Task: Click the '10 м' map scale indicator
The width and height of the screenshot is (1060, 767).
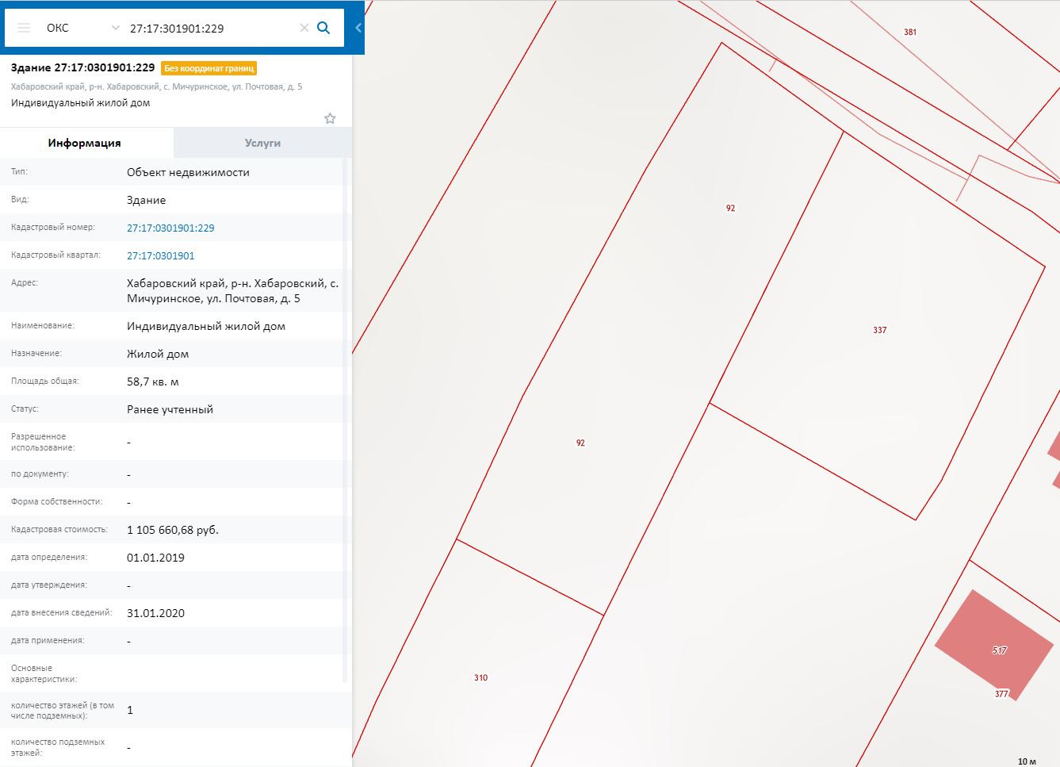Action: pos(1027,761)
